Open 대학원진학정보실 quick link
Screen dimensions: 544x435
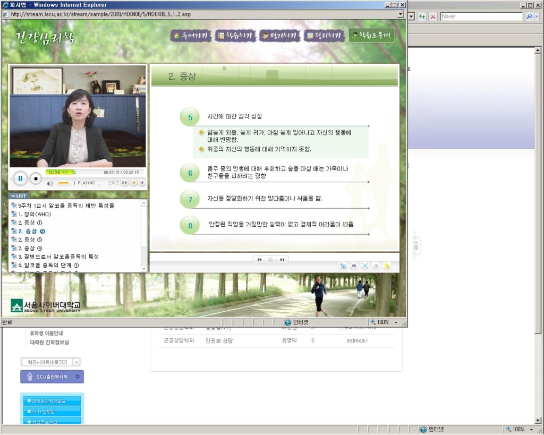tap(52, 401)
